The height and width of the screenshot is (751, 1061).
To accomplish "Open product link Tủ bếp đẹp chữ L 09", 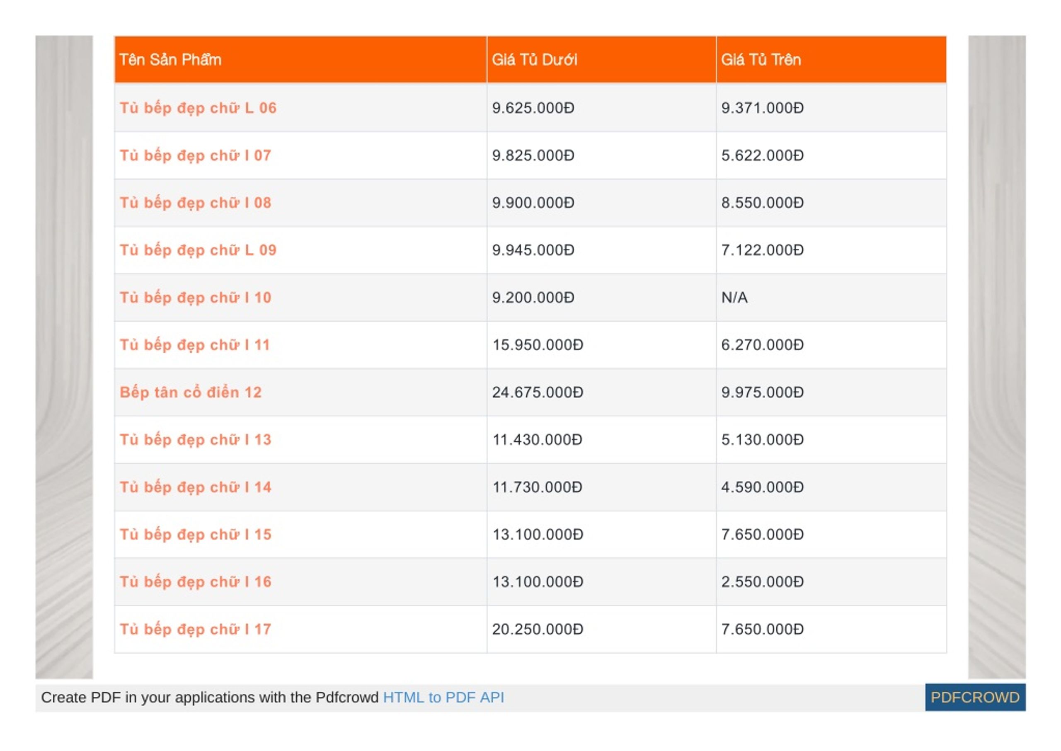I will click(198, 250).
